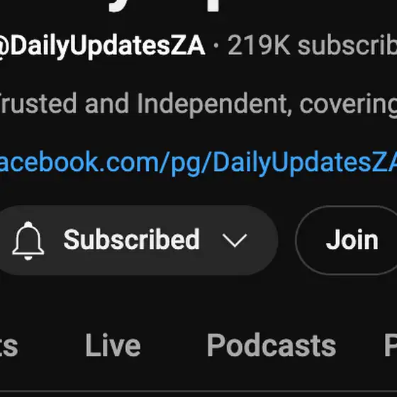Open the Podcasts tab
The width and height of the screenshot is (397, 397).
pos(272,345)
